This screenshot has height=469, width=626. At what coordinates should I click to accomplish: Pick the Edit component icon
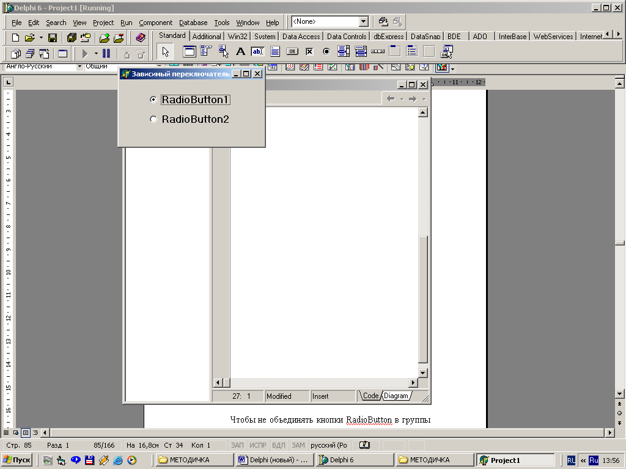tap(257, 52)
